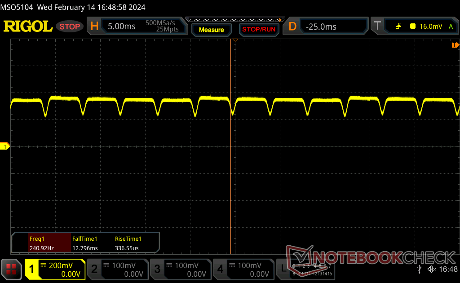Click the USB connection status icon
The width and height of the screenshot is (460, 283).
(x=419, y=269)
